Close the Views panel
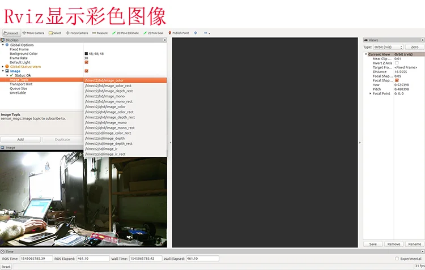Image resolution: width=425 pixels, height=270 pixels. 423,40
